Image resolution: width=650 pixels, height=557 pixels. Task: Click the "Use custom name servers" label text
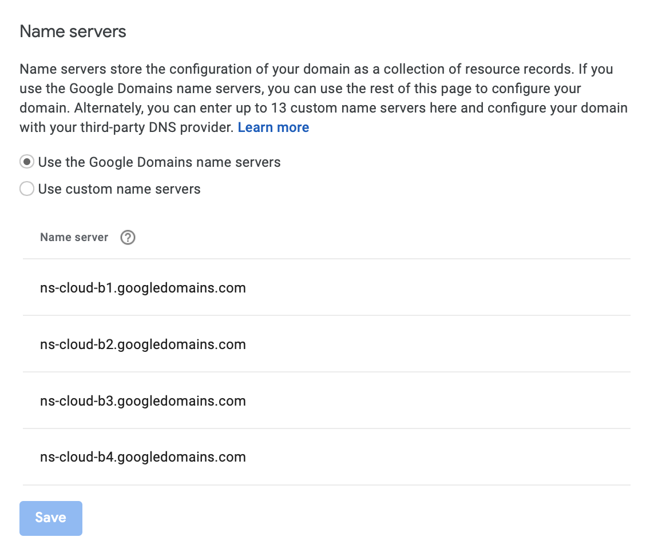click(120, 189)
